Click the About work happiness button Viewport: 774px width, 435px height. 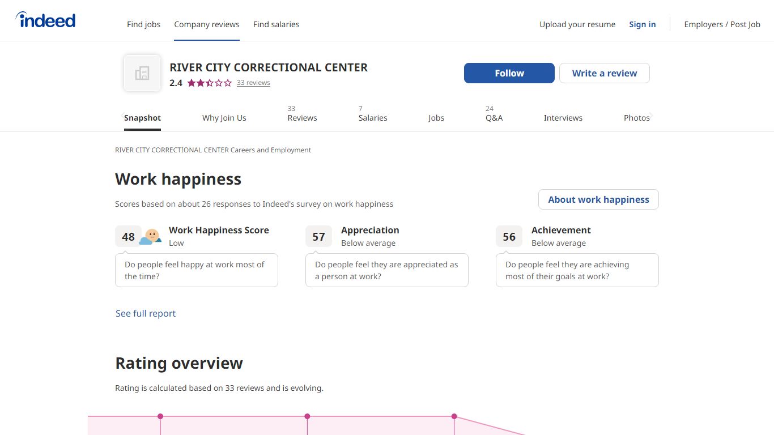click(x=598, y=199)
